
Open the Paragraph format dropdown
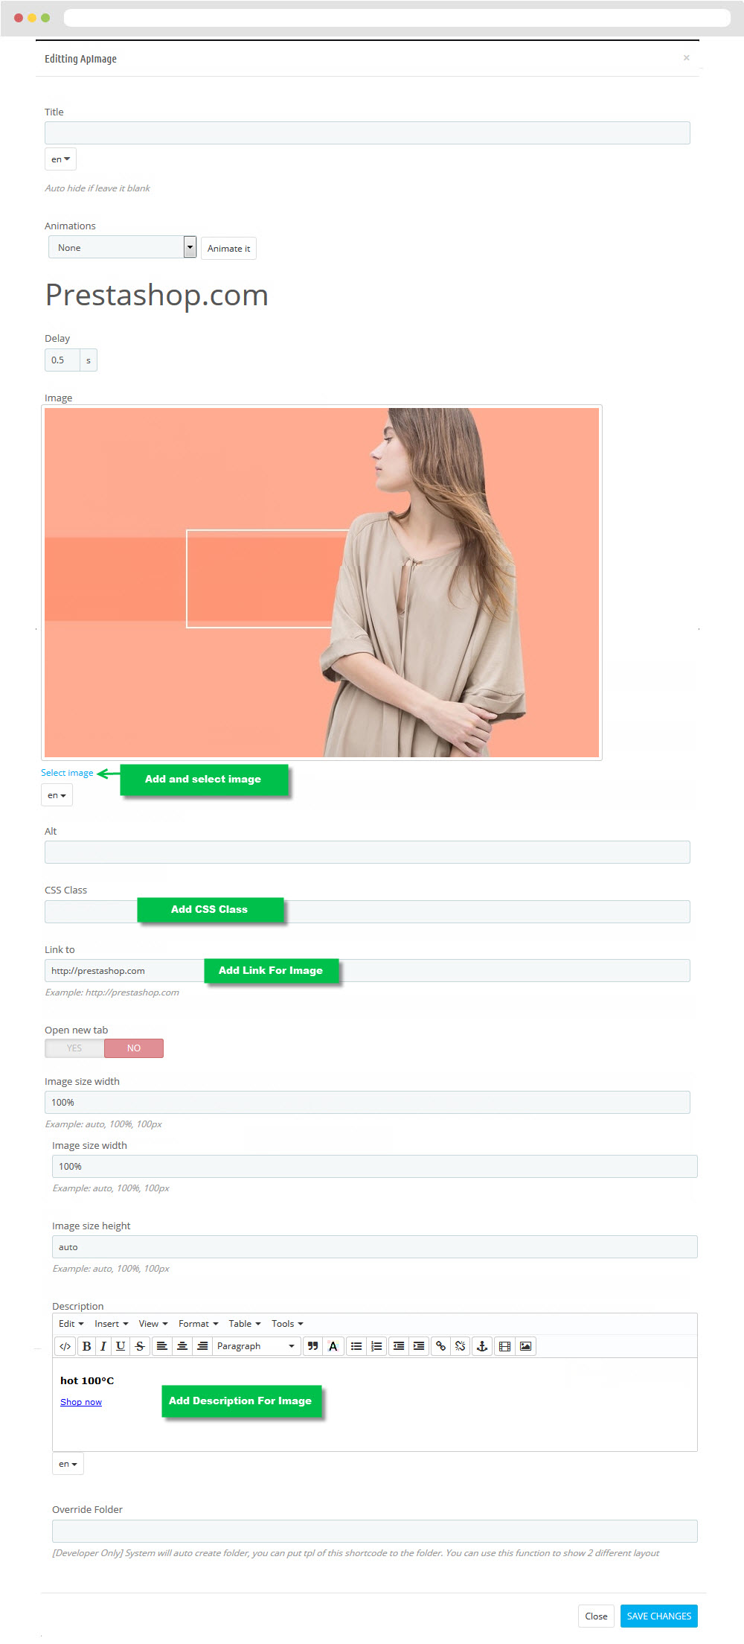256,1346
